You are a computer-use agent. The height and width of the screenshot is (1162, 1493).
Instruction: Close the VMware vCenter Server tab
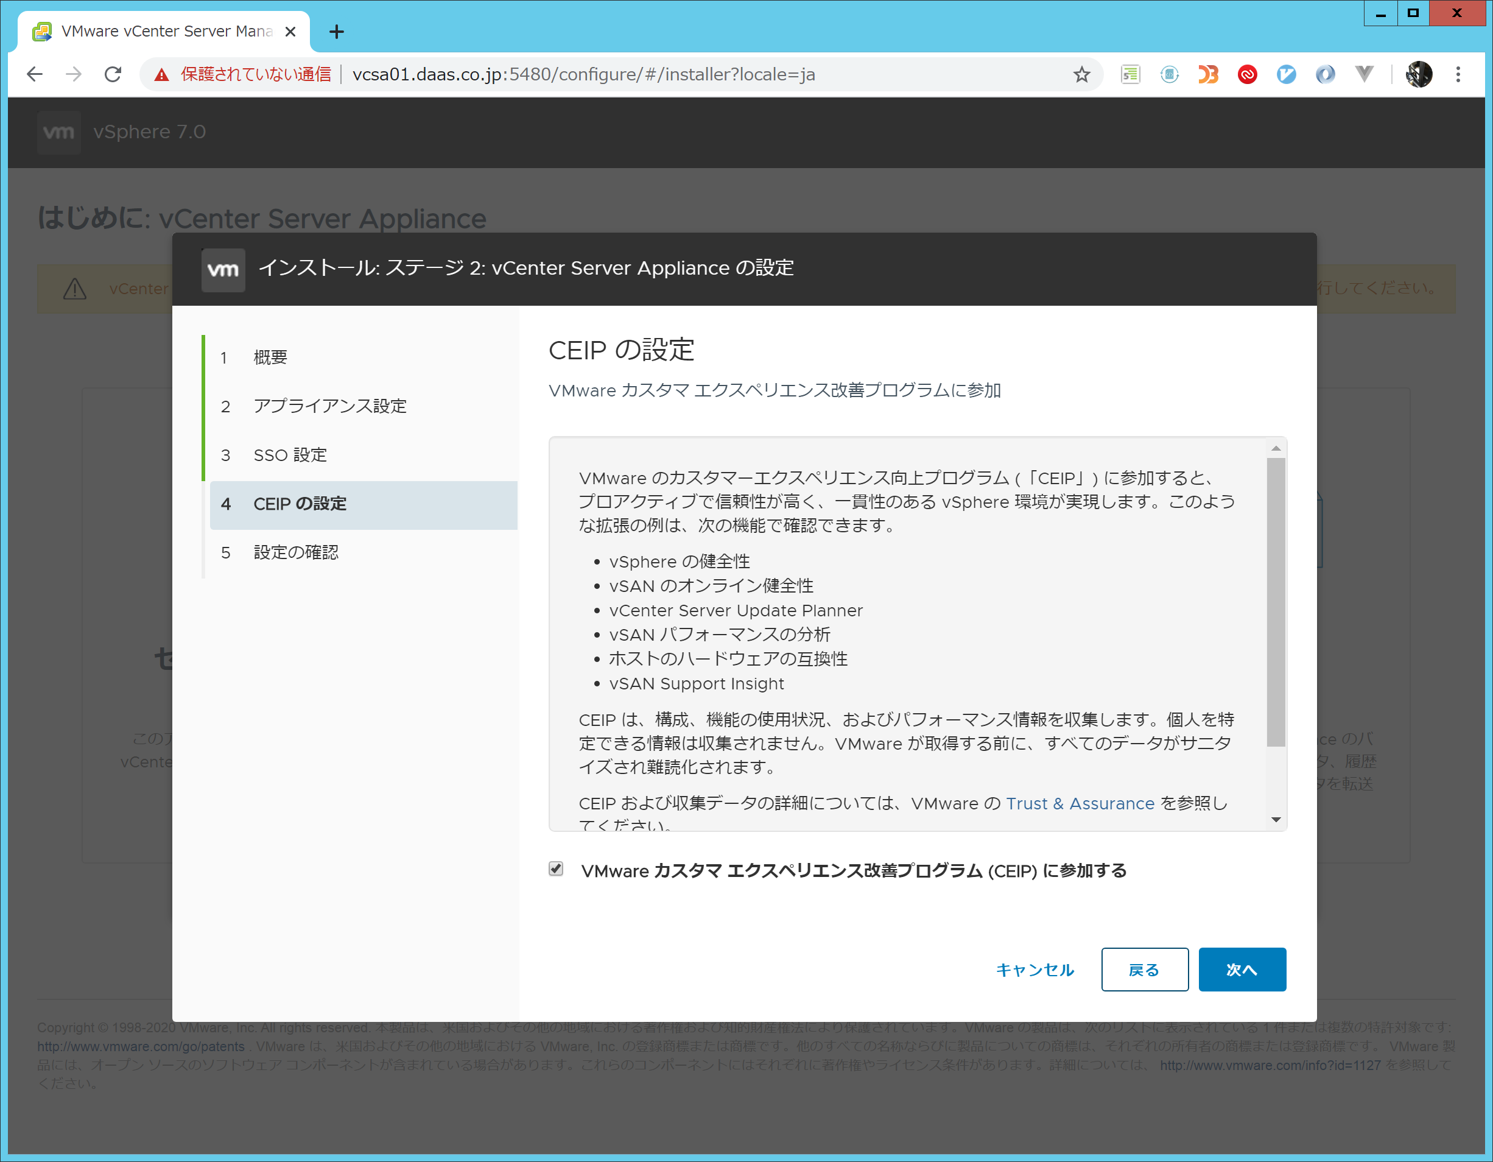point(290,32)
